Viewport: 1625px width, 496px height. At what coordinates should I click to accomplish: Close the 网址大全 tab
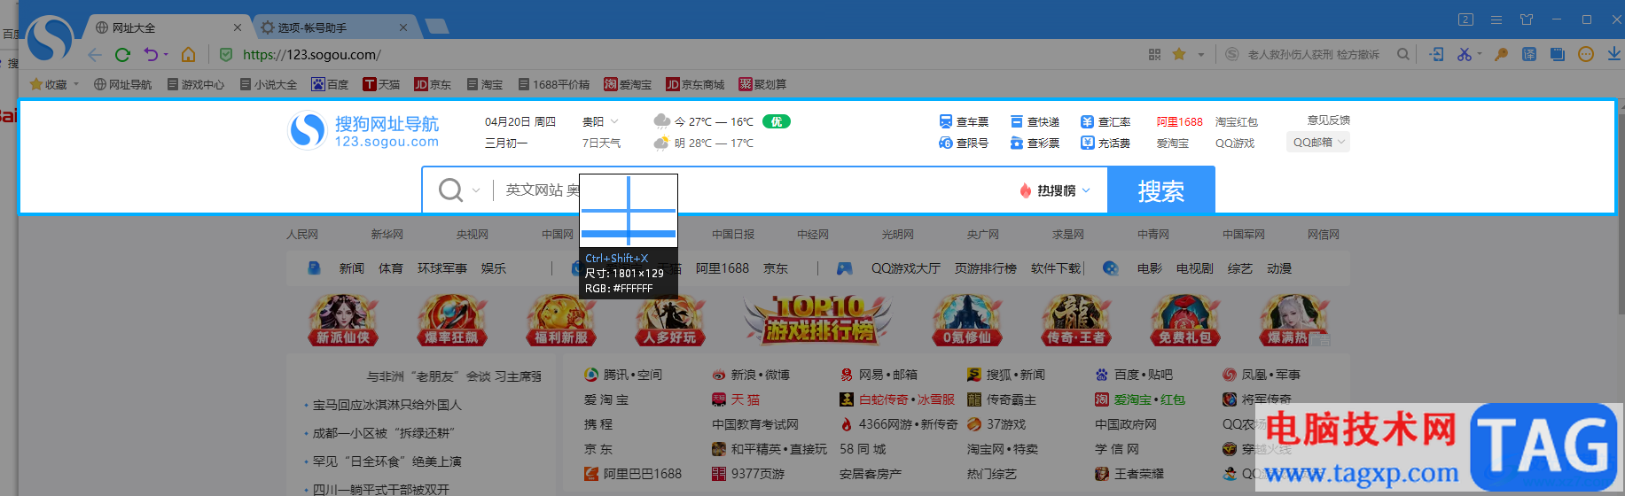point(238,27)
